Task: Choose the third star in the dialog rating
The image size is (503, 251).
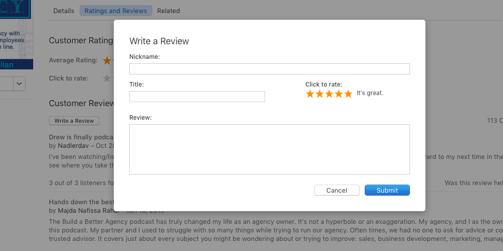Action: point(329,94)
